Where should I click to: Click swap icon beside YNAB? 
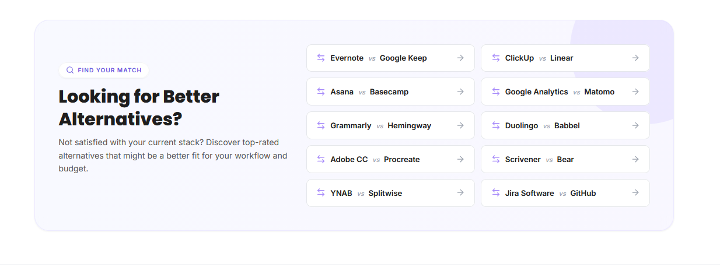321,193
